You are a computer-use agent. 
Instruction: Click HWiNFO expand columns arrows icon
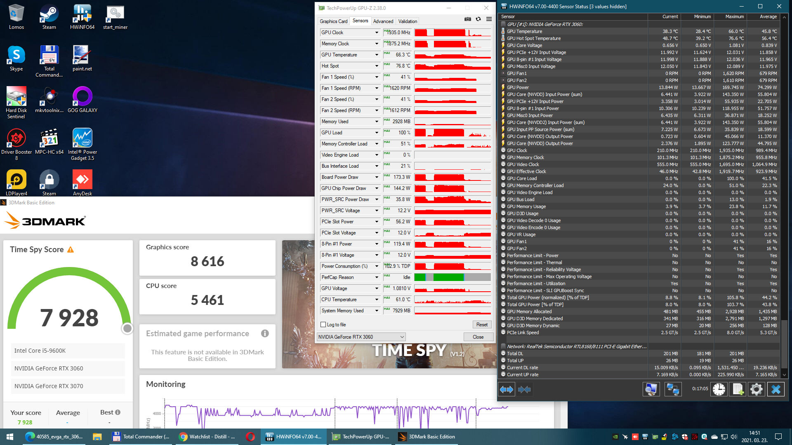coord(506,389)
